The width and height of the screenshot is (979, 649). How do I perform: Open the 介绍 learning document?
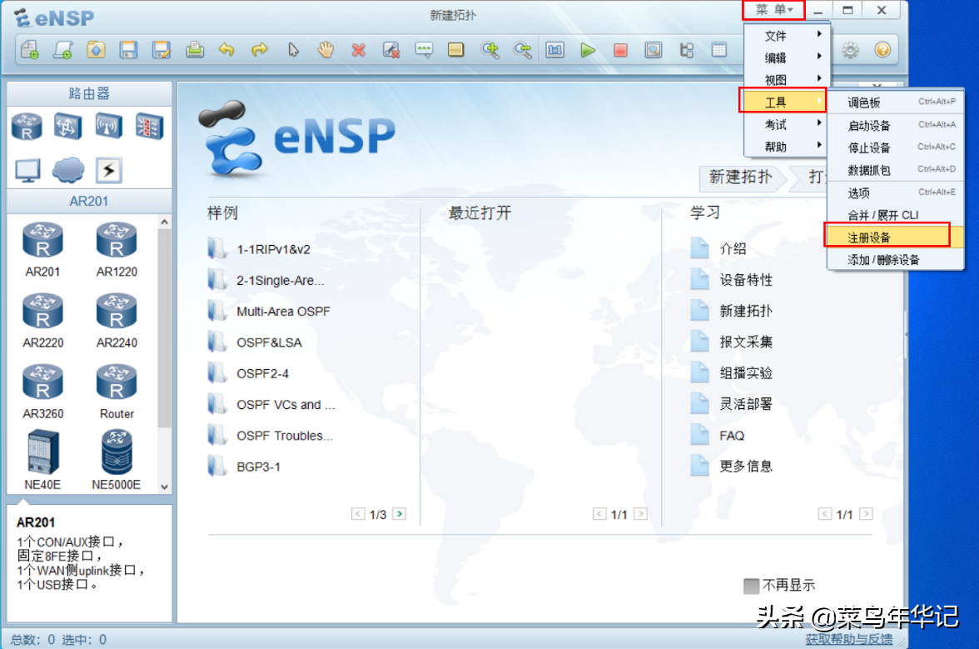tap(718, 248)
